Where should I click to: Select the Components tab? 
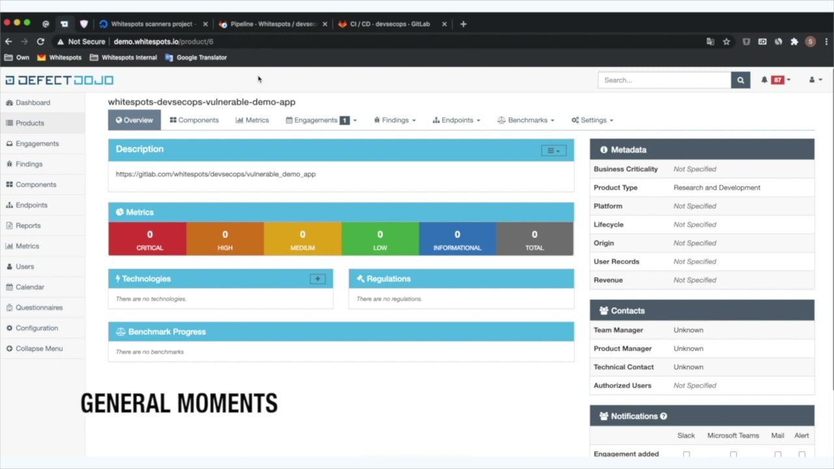pyautogui.click(x=194, y=121)
